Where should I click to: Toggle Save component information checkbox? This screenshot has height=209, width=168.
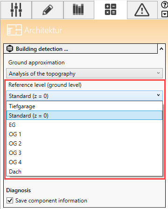point(10,200)
